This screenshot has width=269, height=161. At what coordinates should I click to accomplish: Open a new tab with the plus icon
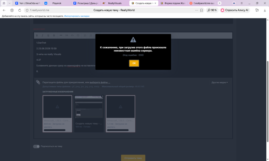point(220,3)
